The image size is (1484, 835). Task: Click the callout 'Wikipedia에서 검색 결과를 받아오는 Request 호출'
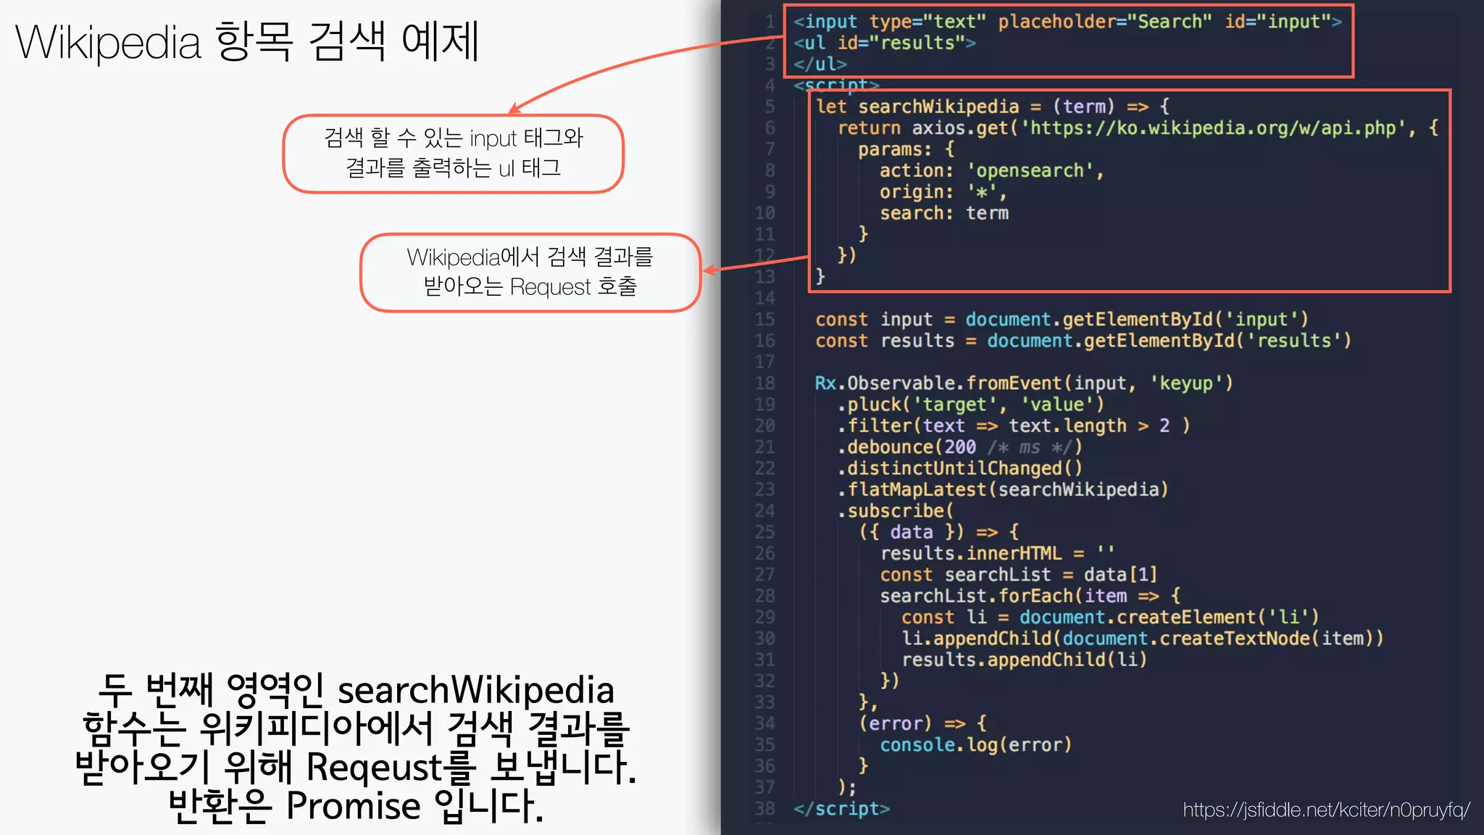[x=530, y=273]
